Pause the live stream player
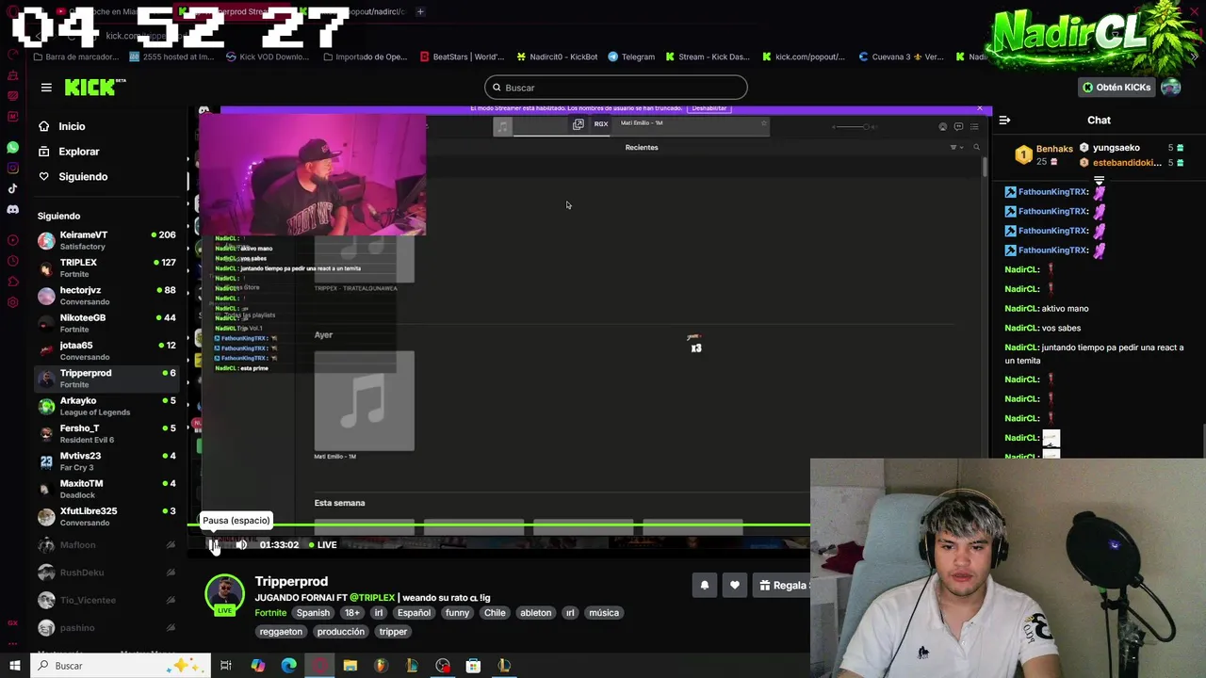 pyautogui.click(x=215, y=544)
